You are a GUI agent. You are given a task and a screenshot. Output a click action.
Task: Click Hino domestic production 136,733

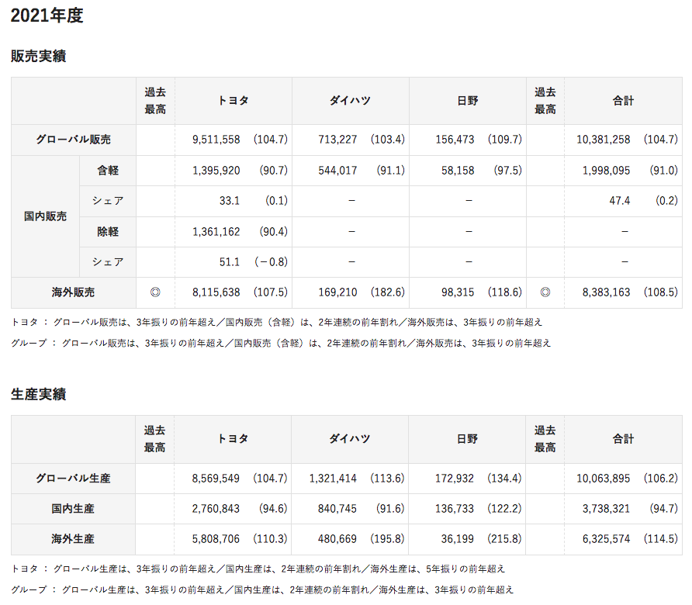[455, 509]
